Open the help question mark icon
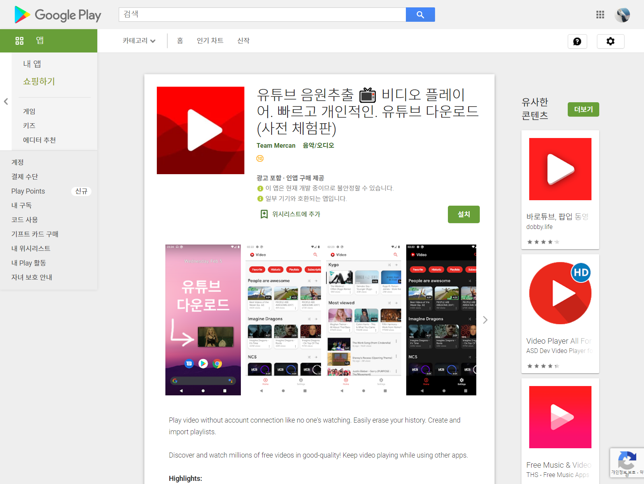This screenshot has height=484, width=644. 577,41
